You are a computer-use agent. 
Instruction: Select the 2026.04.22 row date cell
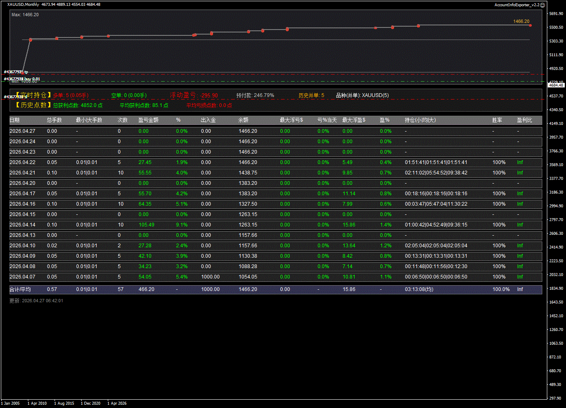(22, 162)
